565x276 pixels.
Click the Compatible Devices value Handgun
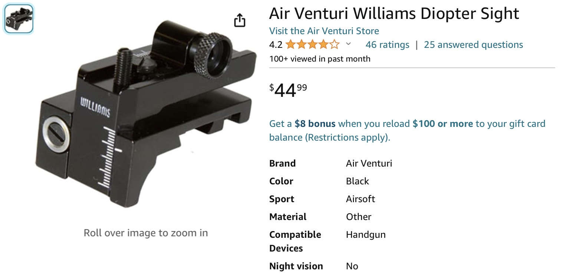[366, 235]
